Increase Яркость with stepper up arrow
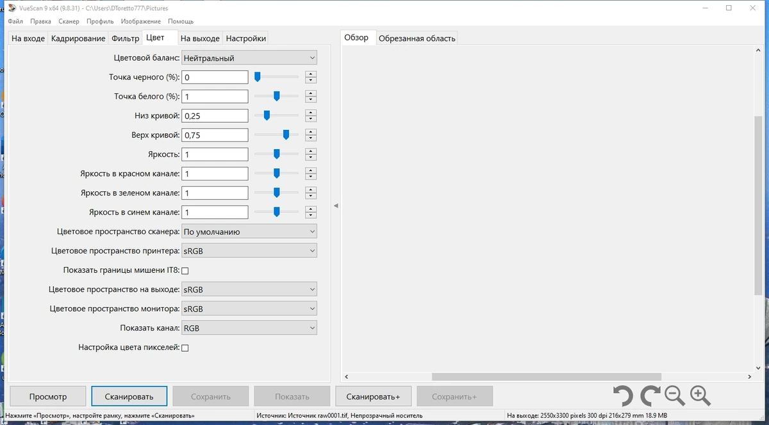Viewport: 769px width, 425px height. (x=311, y=151)
